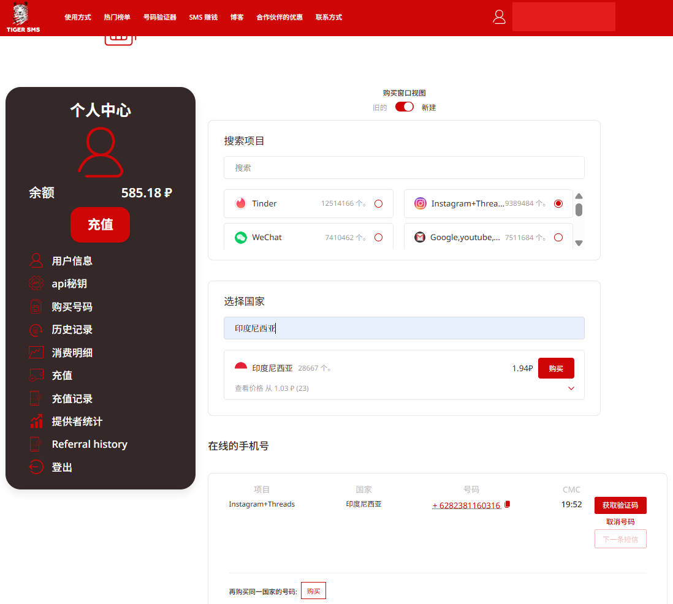This screenshot has width=673, height=604.
Task: Click the service list scroll up arrow
Action: tap(579, 196)
